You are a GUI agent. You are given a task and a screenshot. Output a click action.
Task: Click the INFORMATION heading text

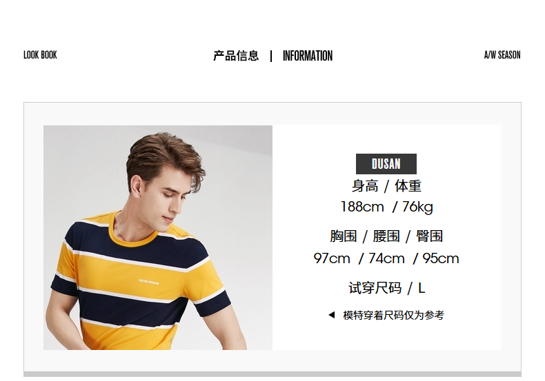[308, 56]
